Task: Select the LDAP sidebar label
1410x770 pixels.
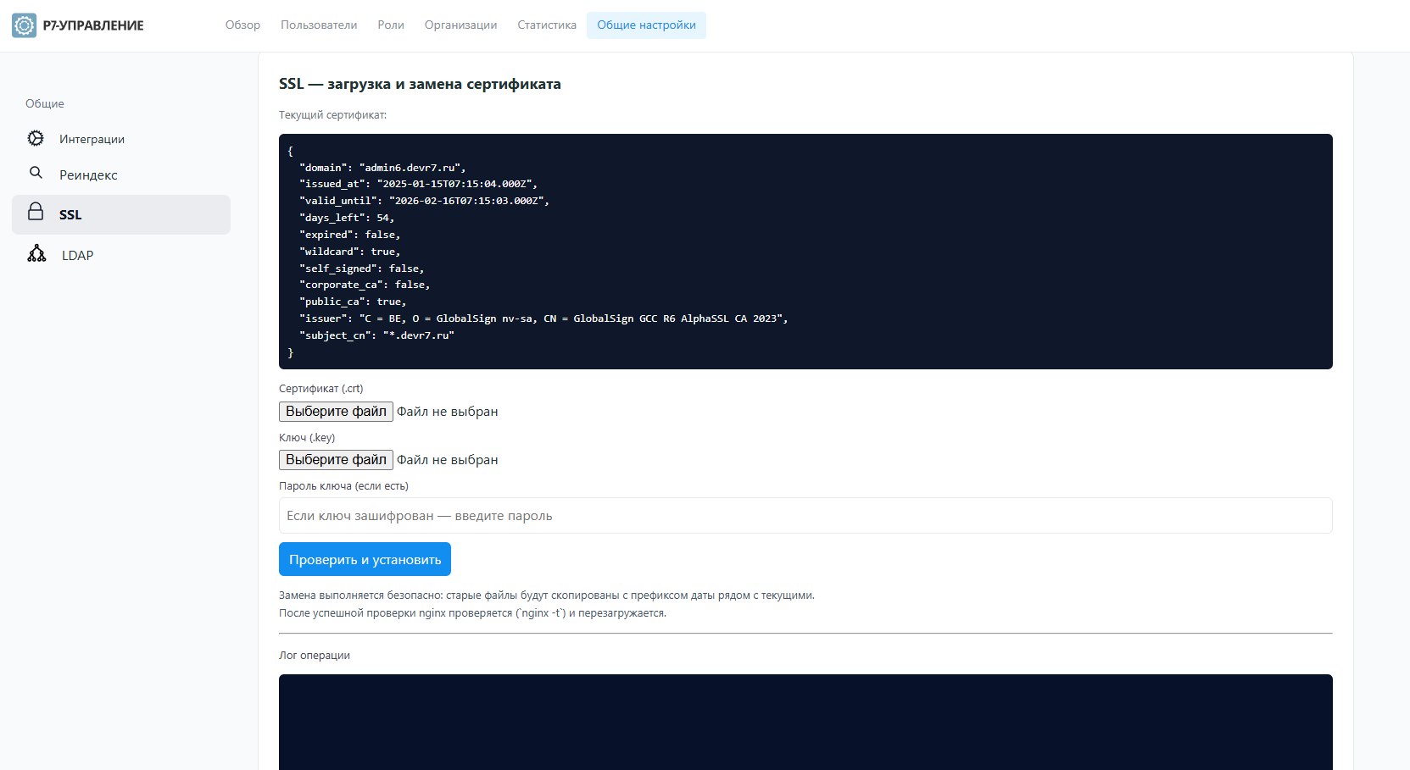Action: 77,256
